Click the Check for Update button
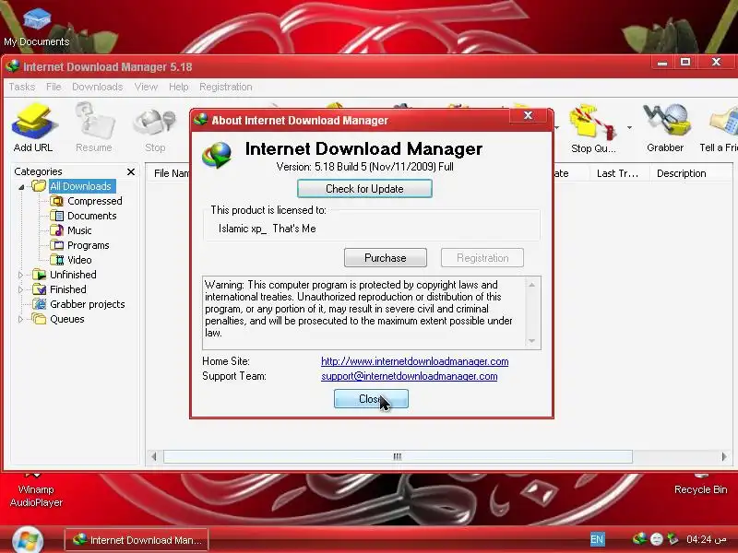 [x=364, y=189]
